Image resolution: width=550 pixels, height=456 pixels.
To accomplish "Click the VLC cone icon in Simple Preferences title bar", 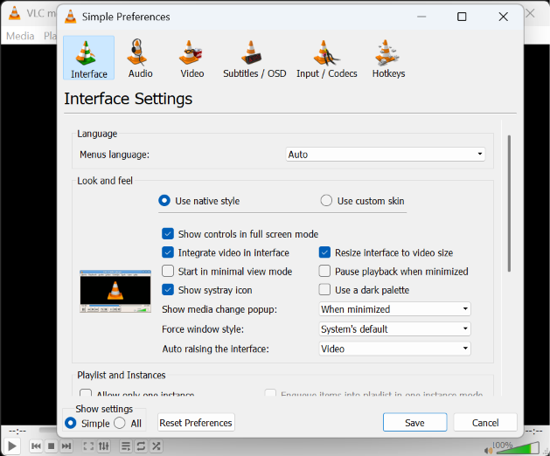I will point(71,17).
